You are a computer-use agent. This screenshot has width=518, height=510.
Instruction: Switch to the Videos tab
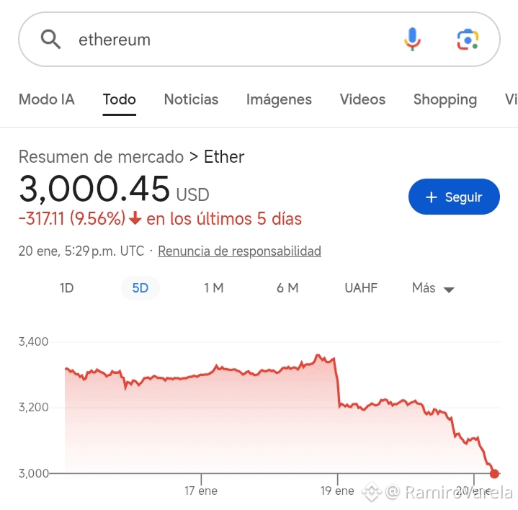pyautogui.click(x=362, y=99)
